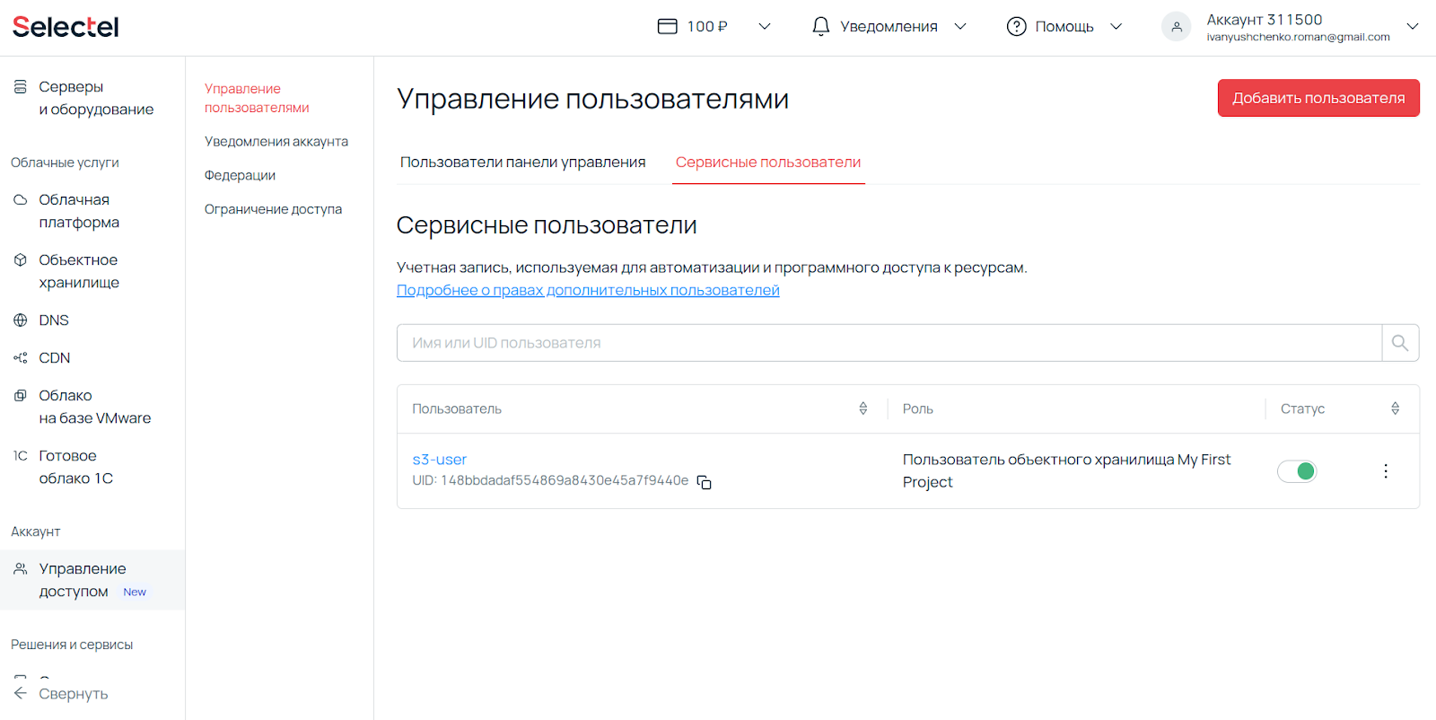Viewport: 1436px width, 720px height.
Task: Expand the Помощь dropdown chevron
Action: pos(1116,27)
